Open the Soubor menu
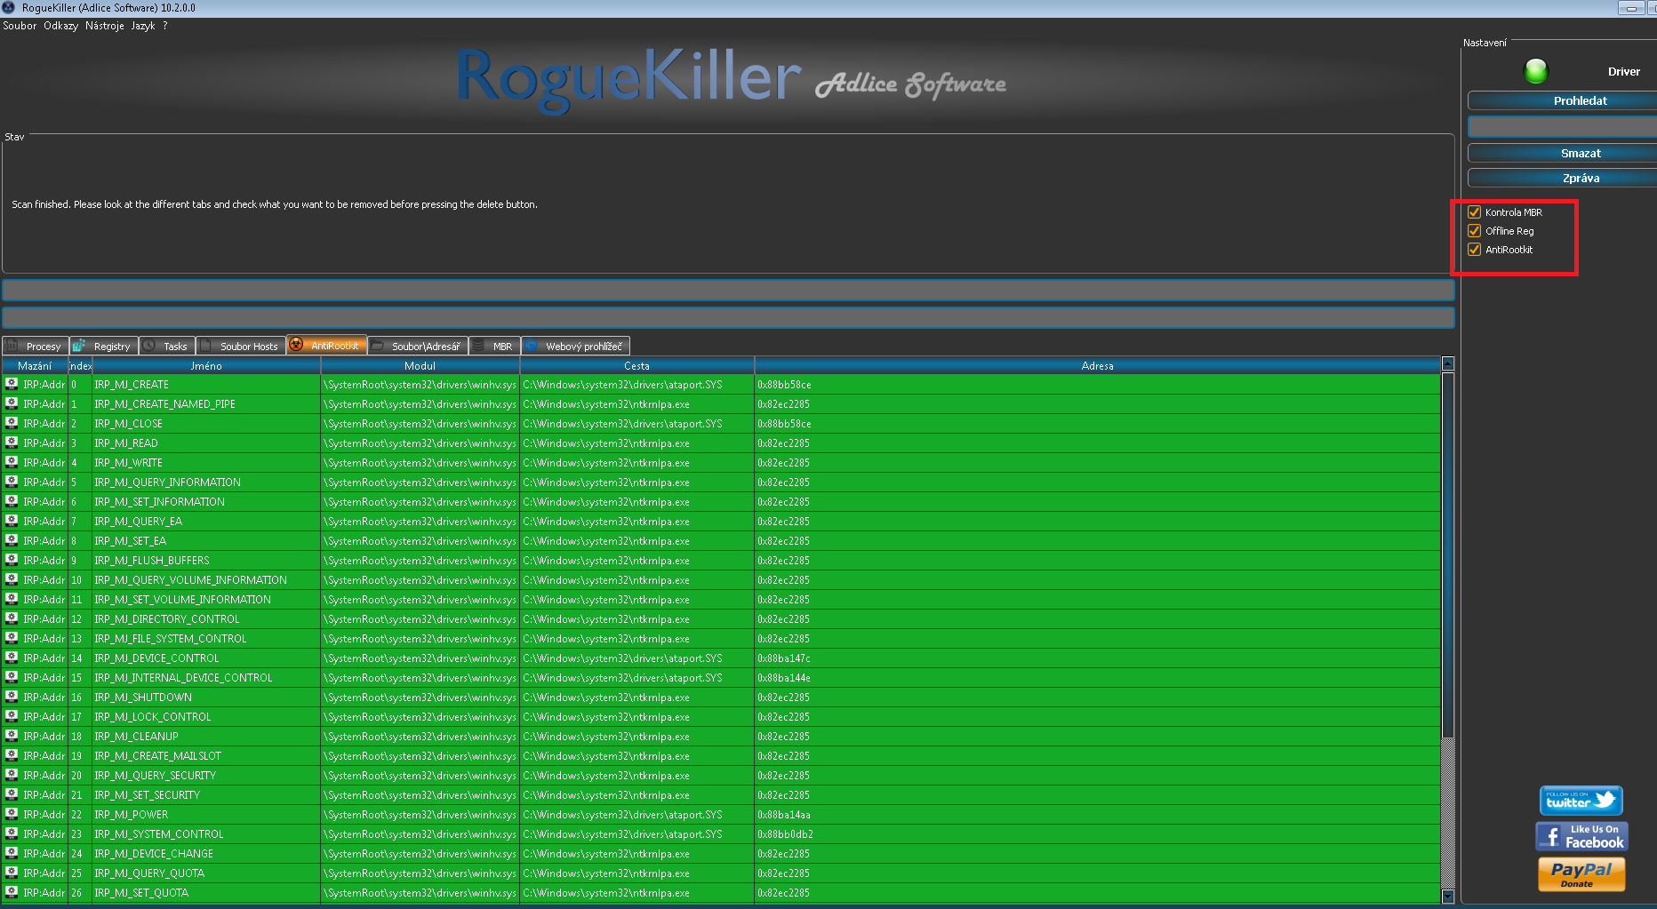The height and width of the screenshot is (909, 1657). pyautogui.click(x=20, y=26)
